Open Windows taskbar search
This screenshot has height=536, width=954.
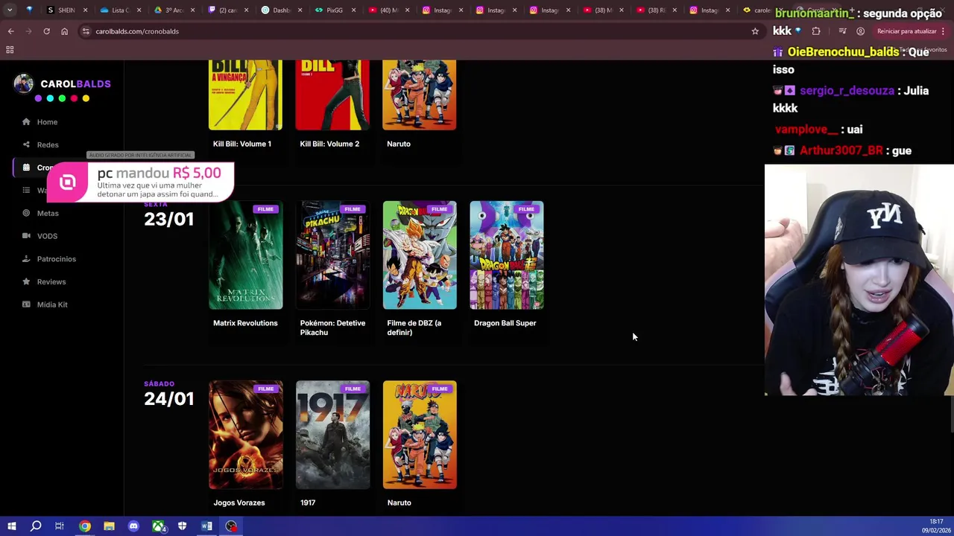[x=36, y=526]
